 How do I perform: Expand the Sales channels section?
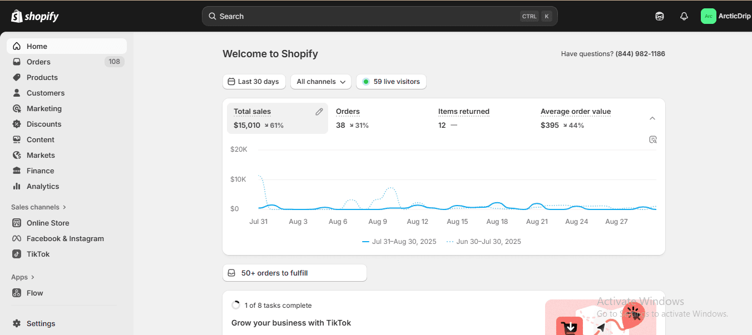click(39, 207)
